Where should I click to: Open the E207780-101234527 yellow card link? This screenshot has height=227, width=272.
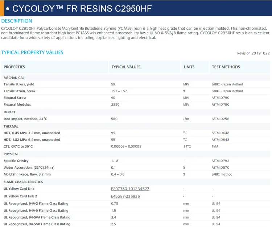coord(130,189)
